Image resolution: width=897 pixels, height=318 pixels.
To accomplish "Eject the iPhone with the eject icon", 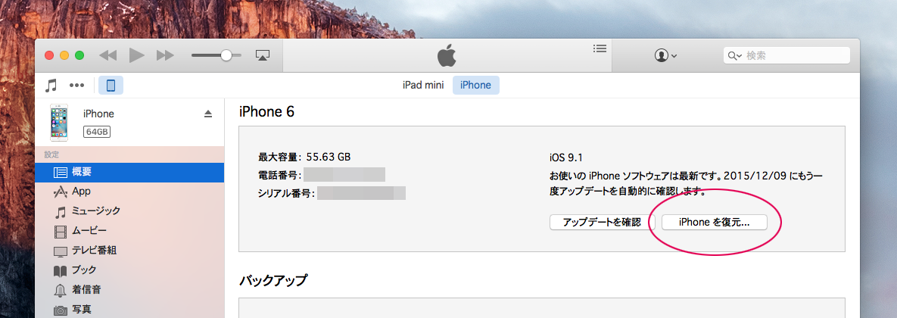I will tap(208, 114).
